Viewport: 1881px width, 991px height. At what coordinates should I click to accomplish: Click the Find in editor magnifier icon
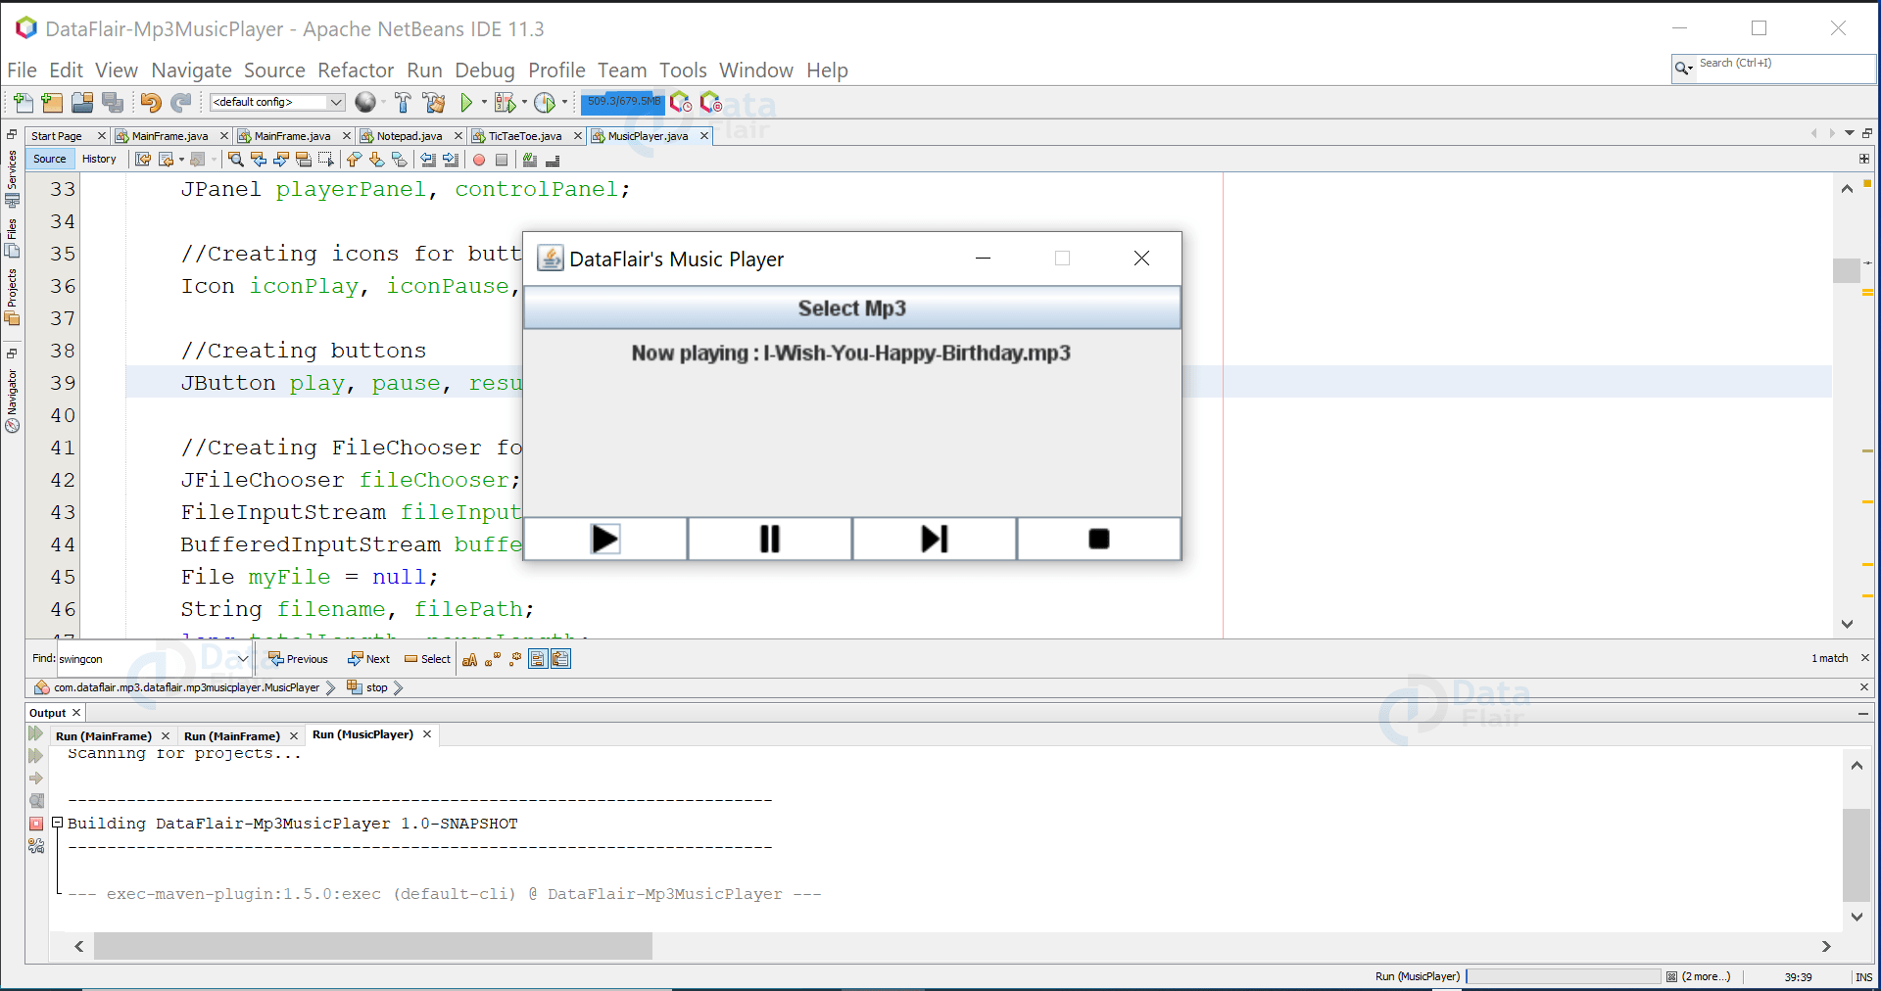[x=235, y=161]
